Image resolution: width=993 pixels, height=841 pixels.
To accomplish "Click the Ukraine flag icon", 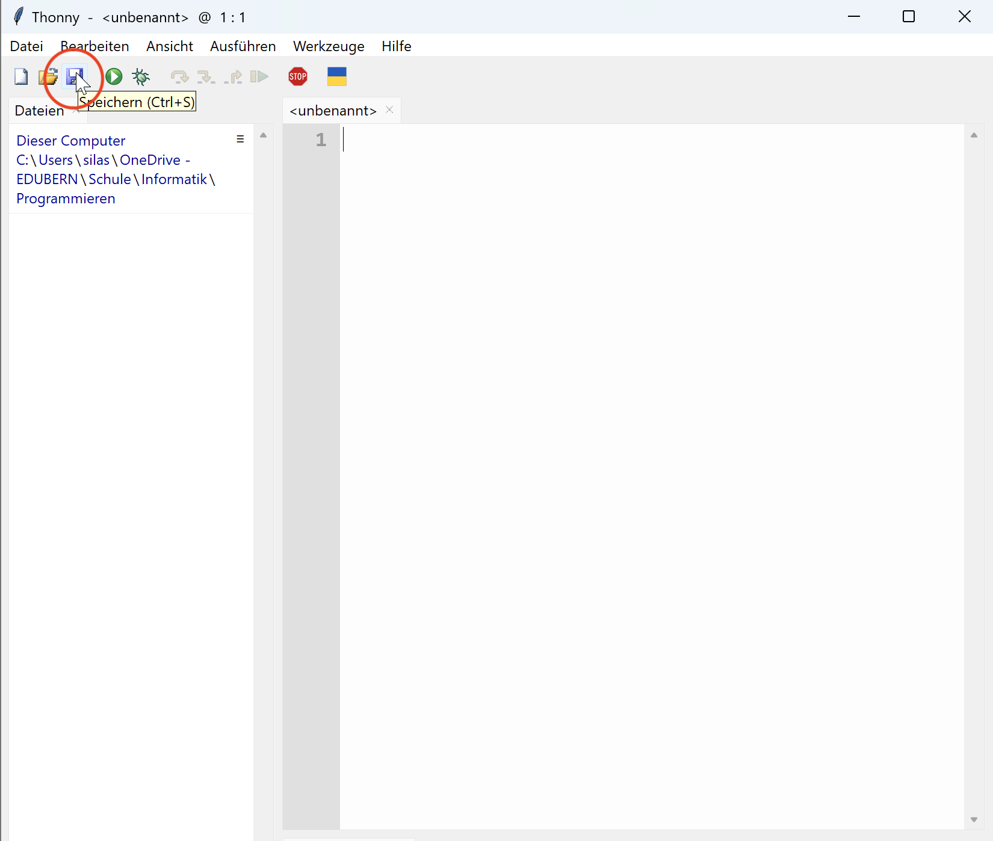I will coord(336,76).
